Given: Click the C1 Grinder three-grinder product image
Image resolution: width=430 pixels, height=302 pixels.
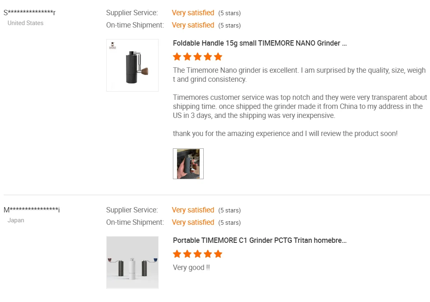Looking at the screenshot, I should point(132,262).
